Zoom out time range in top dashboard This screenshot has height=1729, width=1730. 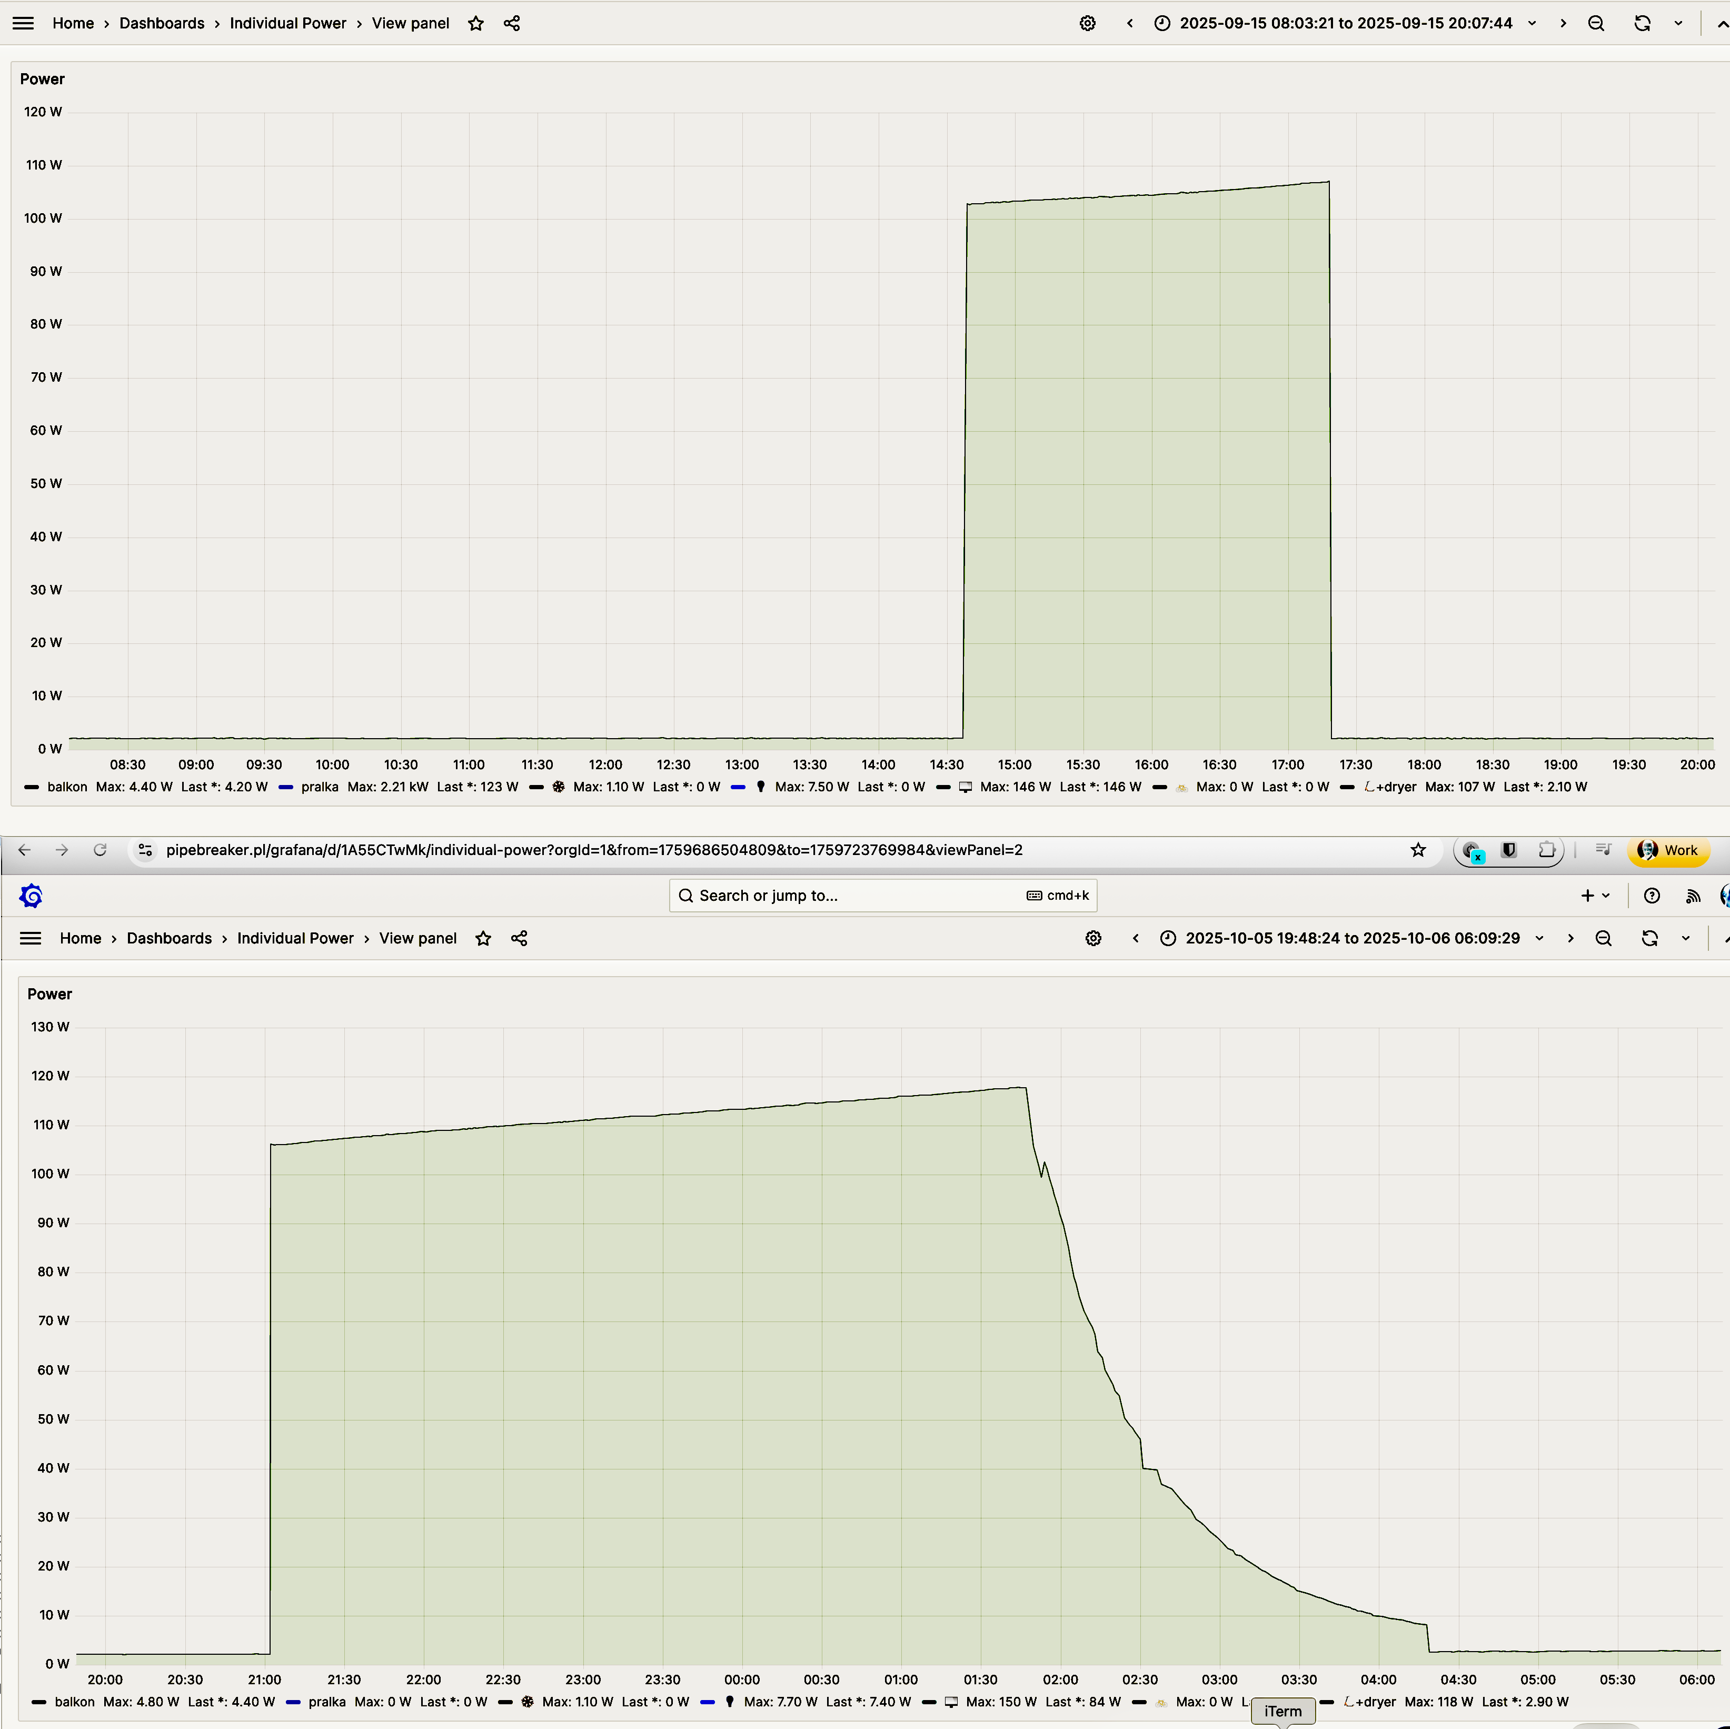(1596, 23)
